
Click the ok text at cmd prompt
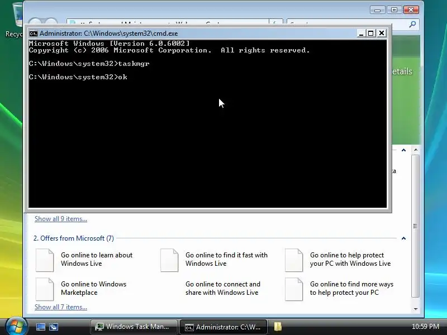(122, 77)
